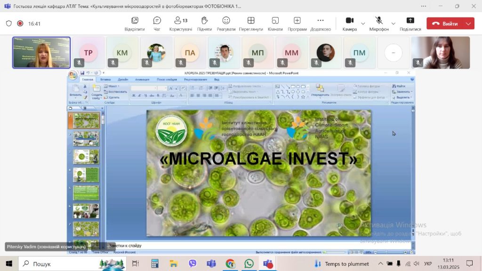Raise hand using Підняти button
This screenshot has width=482, height=271.
pos(204,23)
